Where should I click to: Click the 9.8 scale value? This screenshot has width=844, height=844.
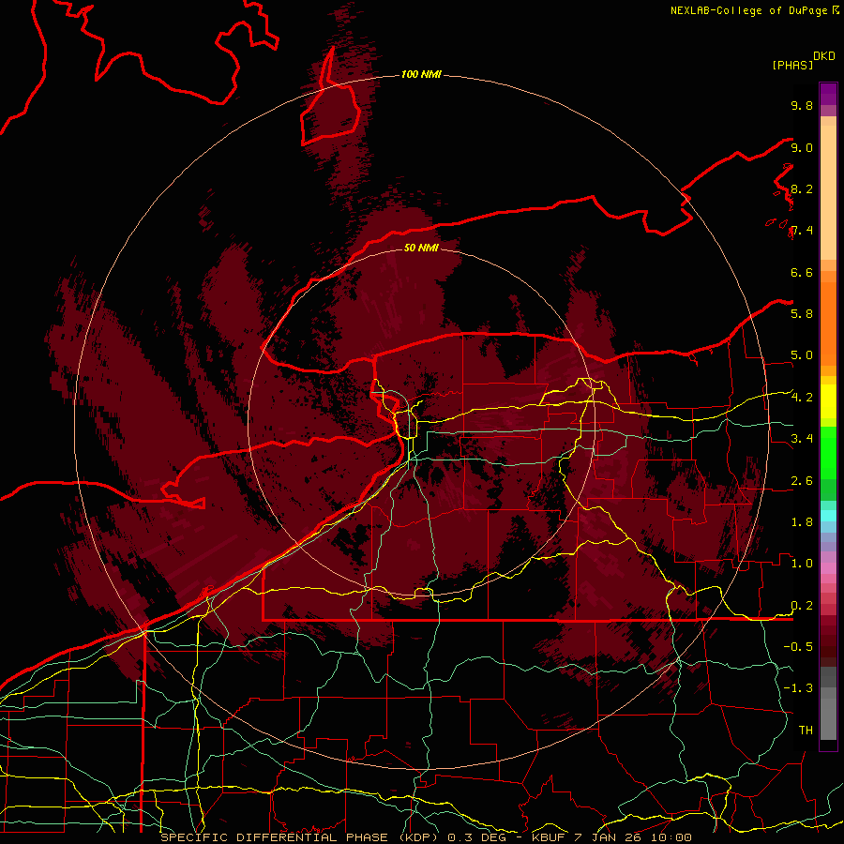tap(802, 105)
